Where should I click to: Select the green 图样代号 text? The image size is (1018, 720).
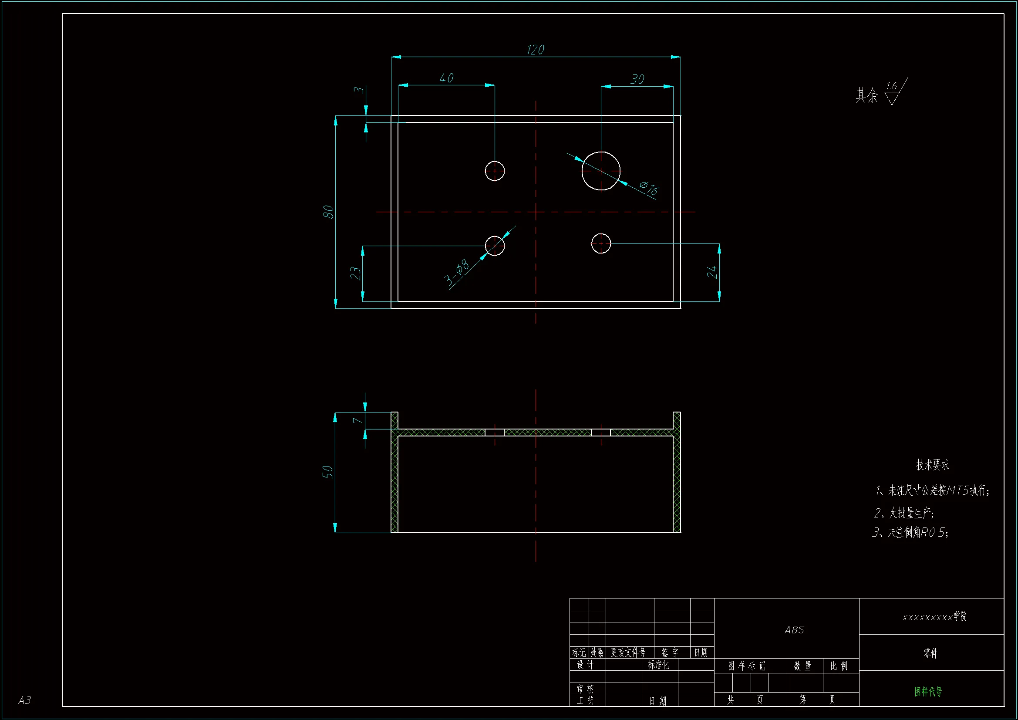(928, 691)
